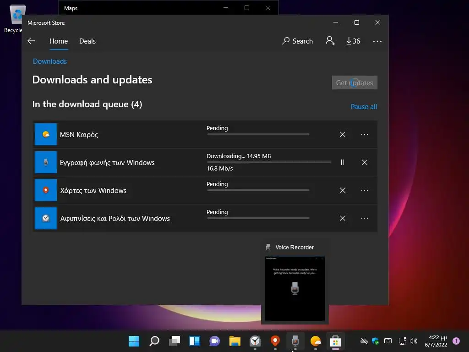Open the Weather app from the taskbar

(x=316, y=341)
